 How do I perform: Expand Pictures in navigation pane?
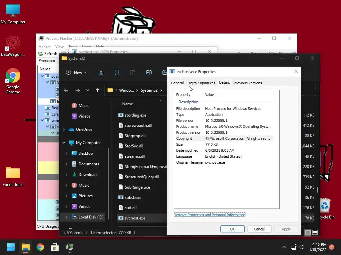(66, 196)
